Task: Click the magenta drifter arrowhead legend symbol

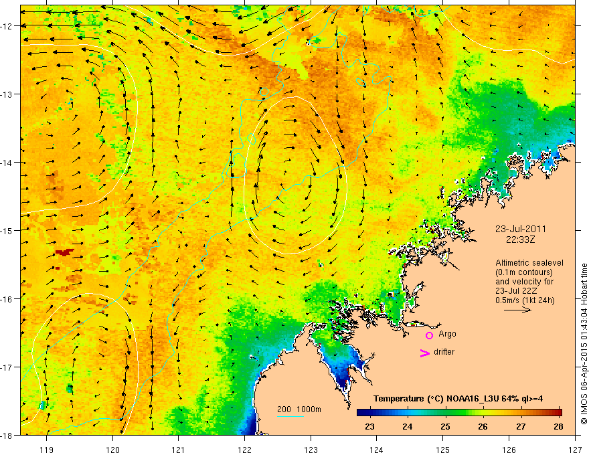Action: [424, 353]
